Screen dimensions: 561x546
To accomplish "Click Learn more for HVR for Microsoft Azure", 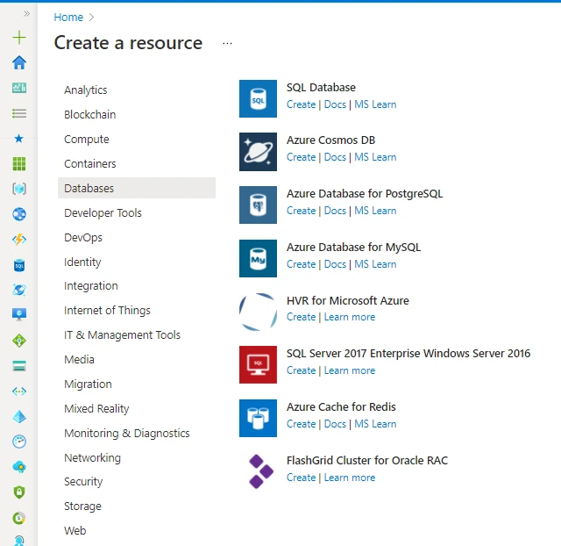I will click(349, 317).
